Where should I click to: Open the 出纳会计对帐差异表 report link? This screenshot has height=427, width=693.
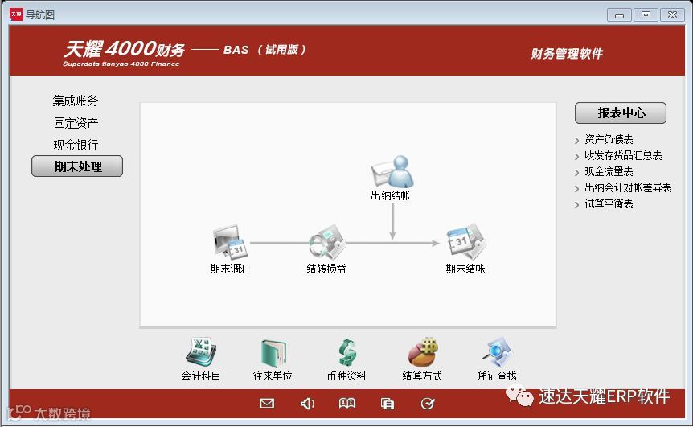tap(628, 187)
